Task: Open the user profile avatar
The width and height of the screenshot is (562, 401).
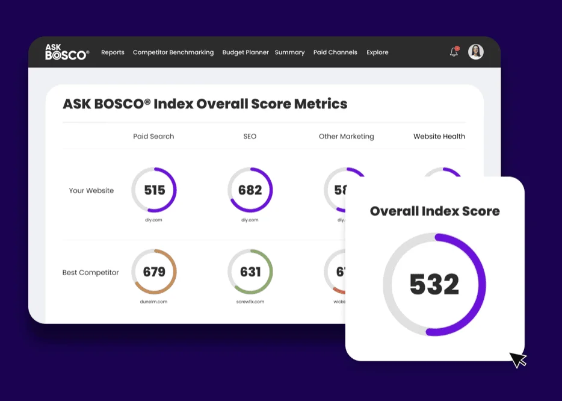Action: point(475,52)
